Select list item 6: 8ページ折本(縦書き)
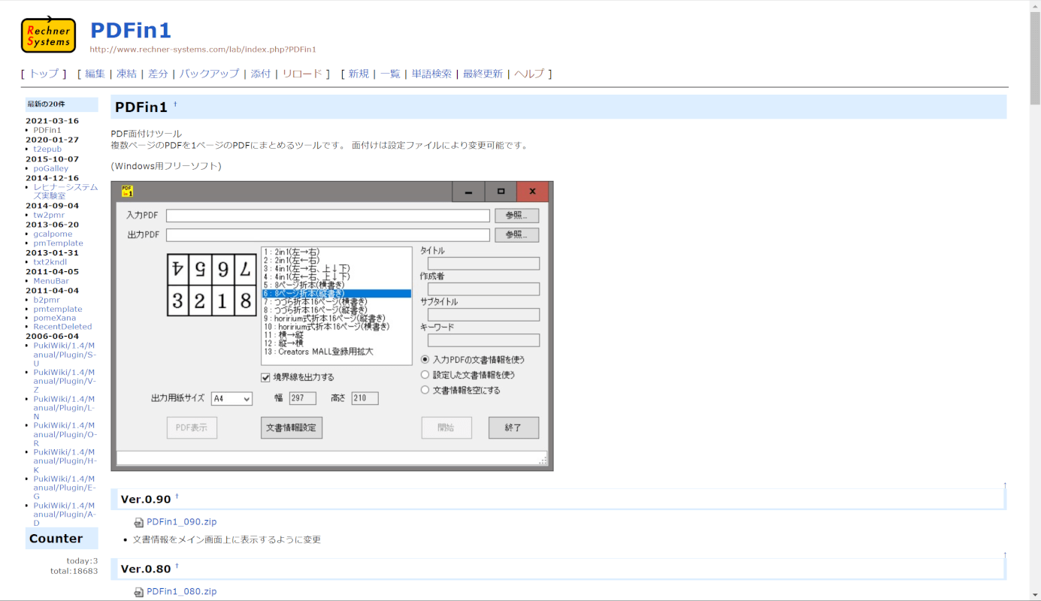Screen dimensions: 1041x601 coord(337,294)
